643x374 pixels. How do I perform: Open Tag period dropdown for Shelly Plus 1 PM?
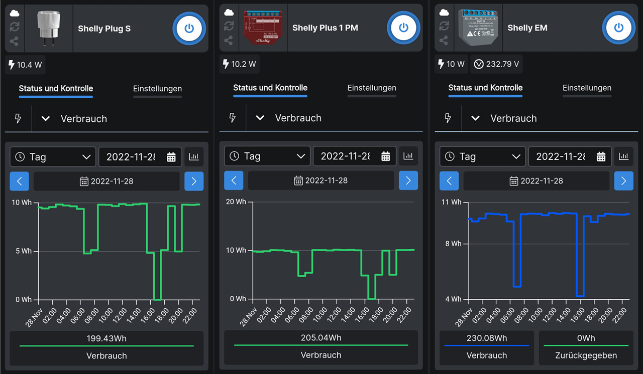(x=267, y=156)
